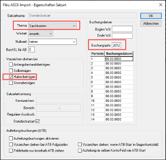Click the BuchSL für AB input field
The image size is (166, 160).
point(32,49)
